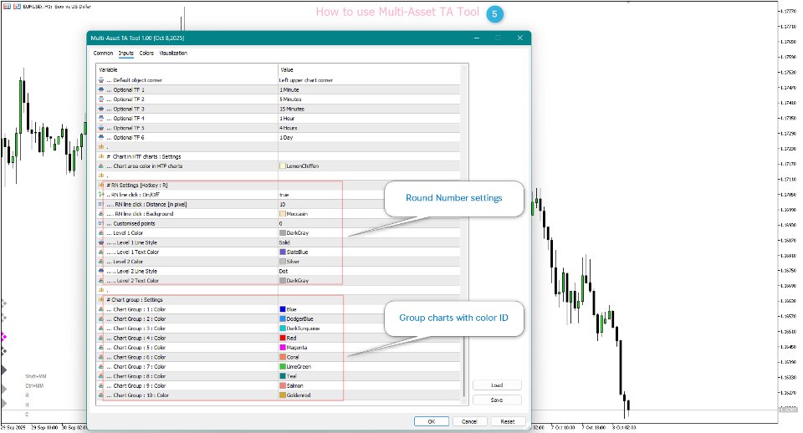
Task: Click the Customised points value 0
Action: click(x=281, y=224)
